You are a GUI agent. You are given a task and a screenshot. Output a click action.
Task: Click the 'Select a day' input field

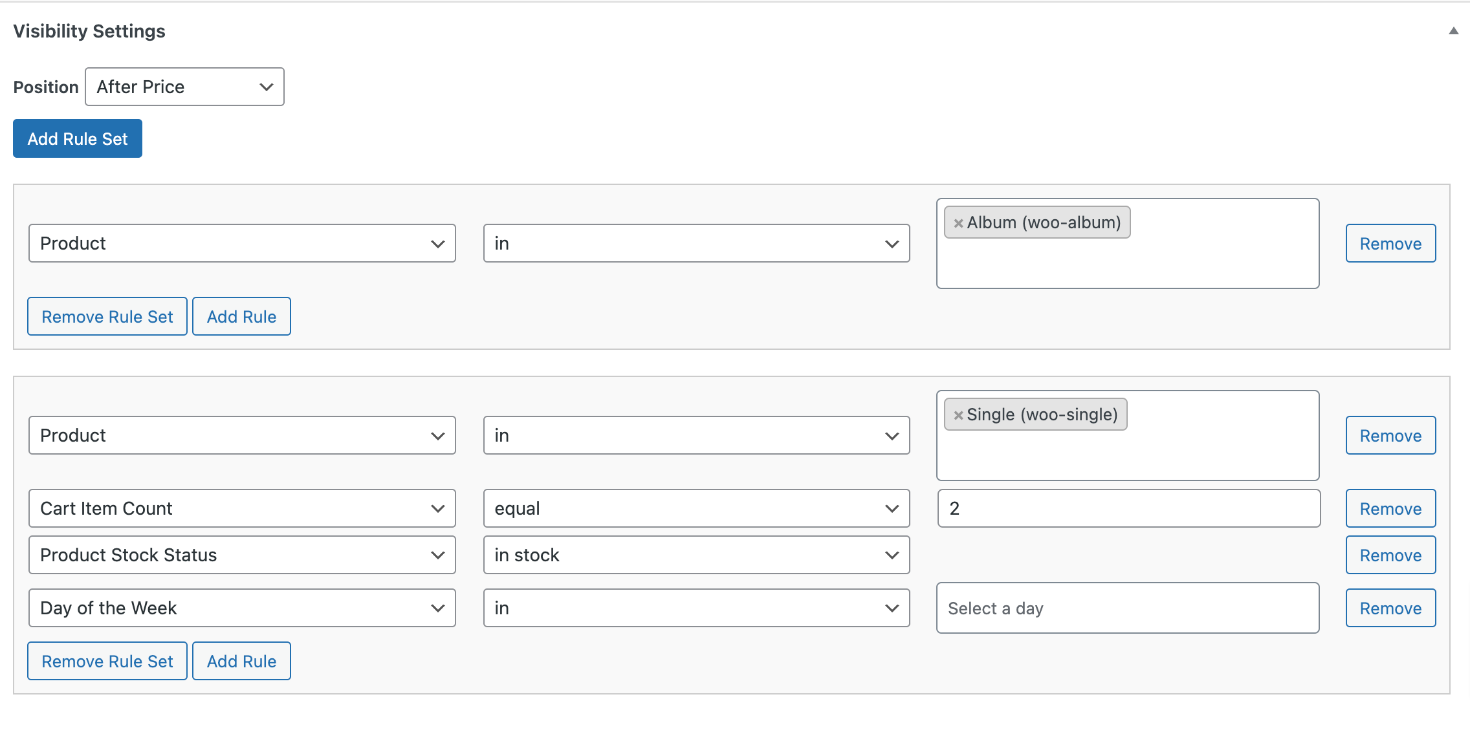tap(1127, 608)
